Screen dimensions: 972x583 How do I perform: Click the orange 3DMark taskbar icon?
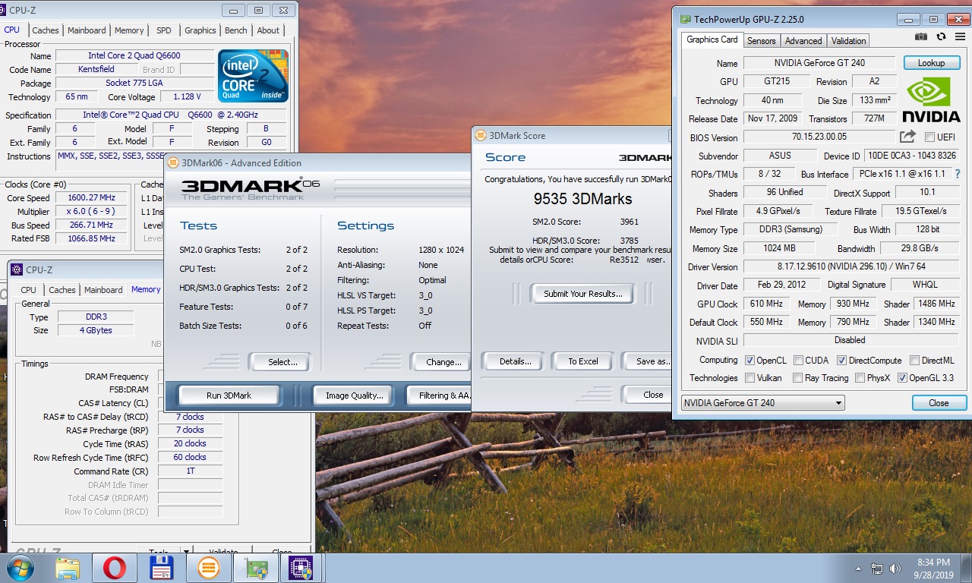(x=208, y=568)
